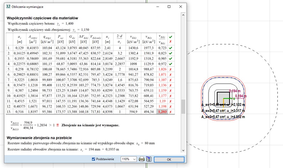
Task: Click green check mark in row 4
Action: click(x=170, y=64)
